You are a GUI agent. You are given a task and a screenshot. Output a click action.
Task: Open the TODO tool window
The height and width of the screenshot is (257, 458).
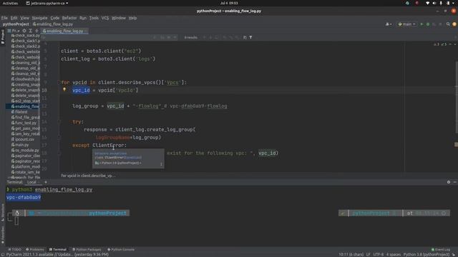[14, 249]
